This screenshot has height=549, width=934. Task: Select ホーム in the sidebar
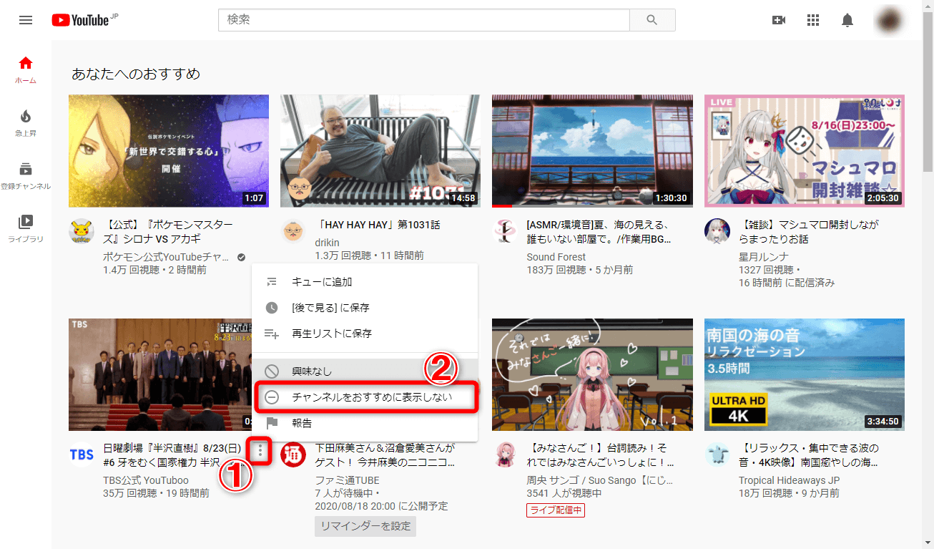26,70
